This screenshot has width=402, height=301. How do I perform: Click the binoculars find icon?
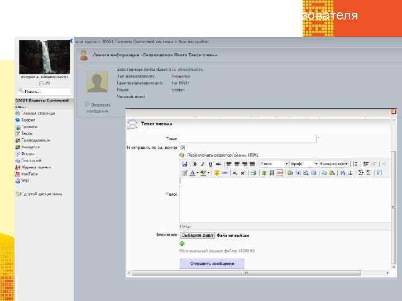[342, 173]
